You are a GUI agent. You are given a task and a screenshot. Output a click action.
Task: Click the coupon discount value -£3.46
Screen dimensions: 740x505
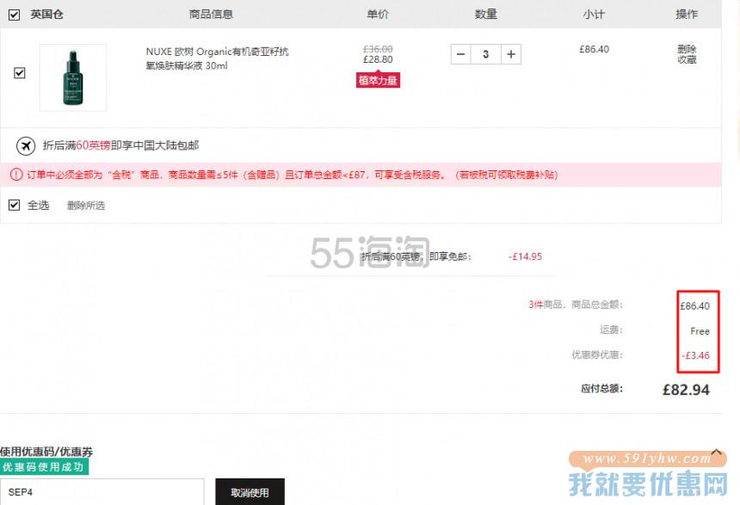tap(695, 355)
